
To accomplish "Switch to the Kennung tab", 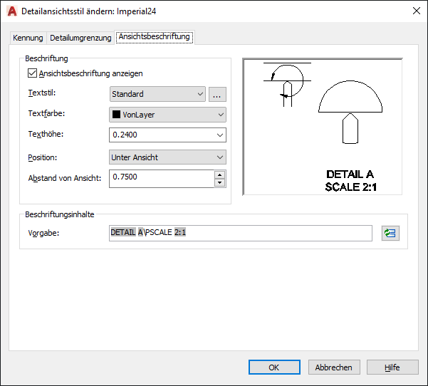I will click(x=28, y=38).
